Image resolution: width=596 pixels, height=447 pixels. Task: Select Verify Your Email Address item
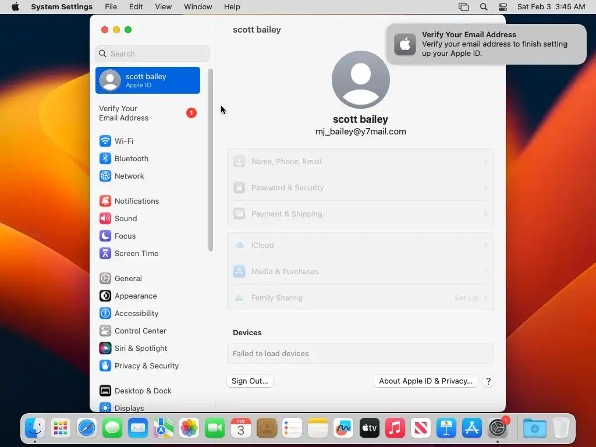click(x=147, y=113)
